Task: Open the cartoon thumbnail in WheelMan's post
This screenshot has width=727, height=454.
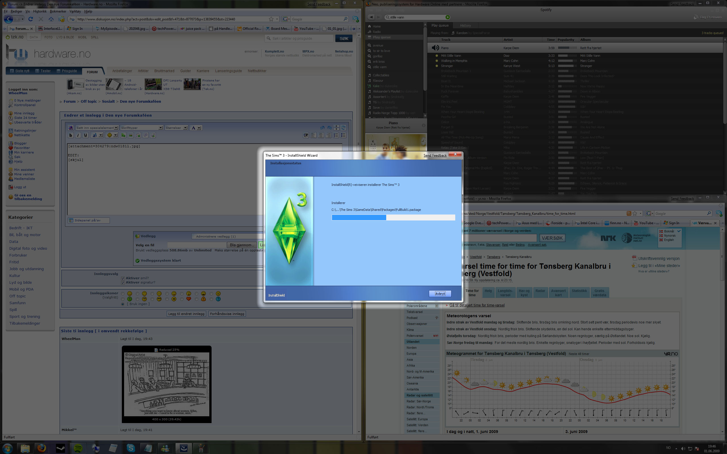Action: point(167,384)
